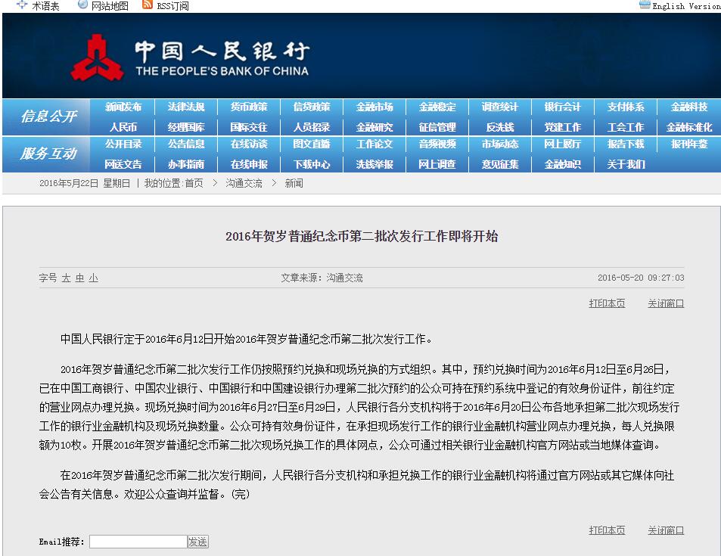Open the 调查统计 menu item

pos(500,107)
